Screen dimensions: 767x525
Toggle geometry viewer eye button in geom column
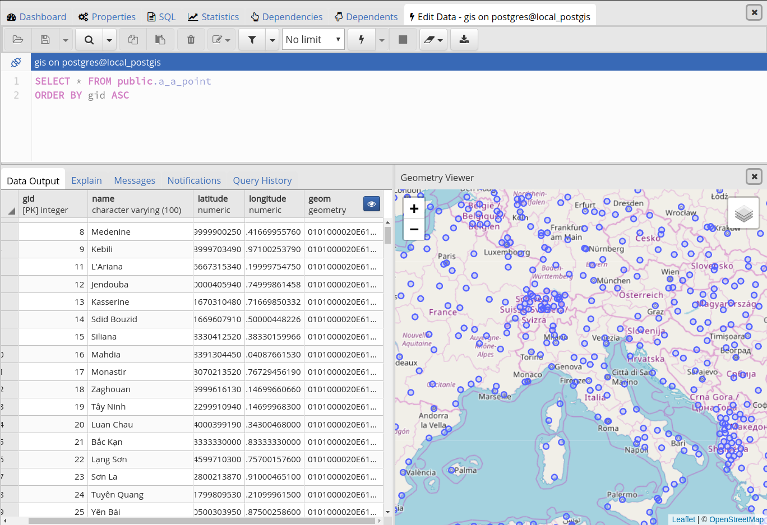pyautogui.click(x=371, y=204)
